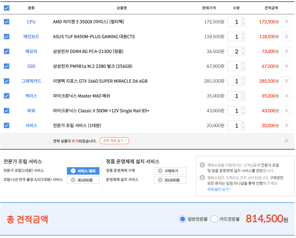Screen dimensions: 296x238
Task: Click the 서비스 제외 button
Action: click(83, 171)
